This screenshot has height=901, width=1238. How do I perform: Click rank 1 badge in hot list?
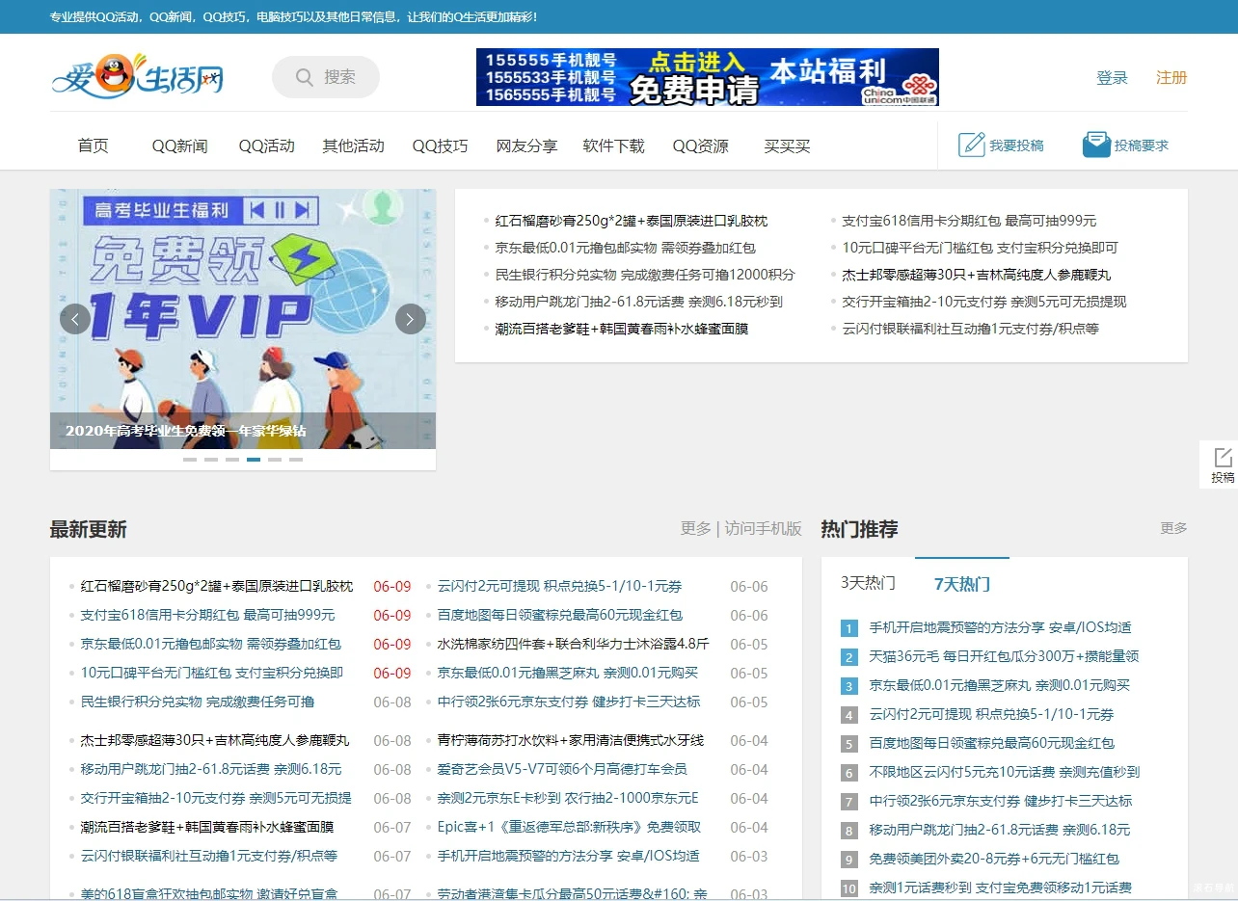[848, 628]
